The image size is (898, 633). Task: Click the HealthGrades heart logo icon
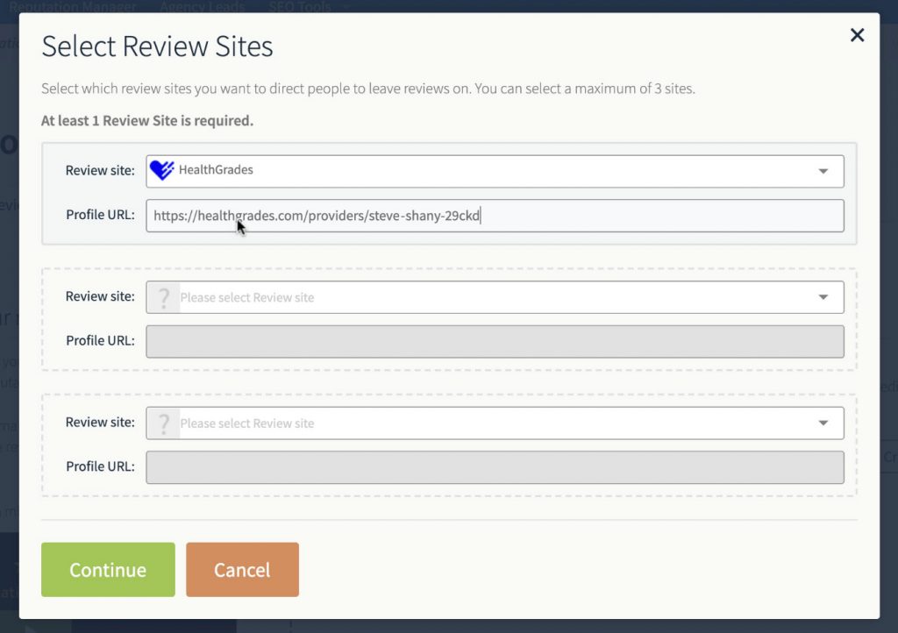click(x=161, y=170)
